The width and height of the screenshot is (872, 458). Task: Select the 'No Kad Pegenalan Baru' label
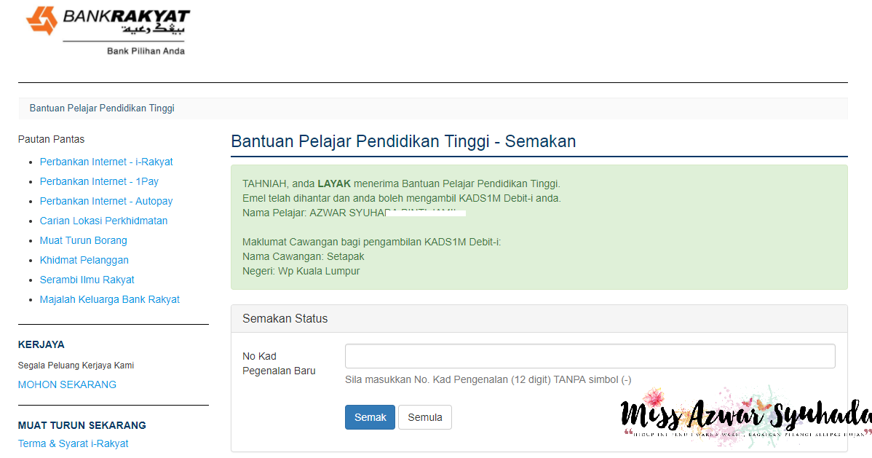279,363
